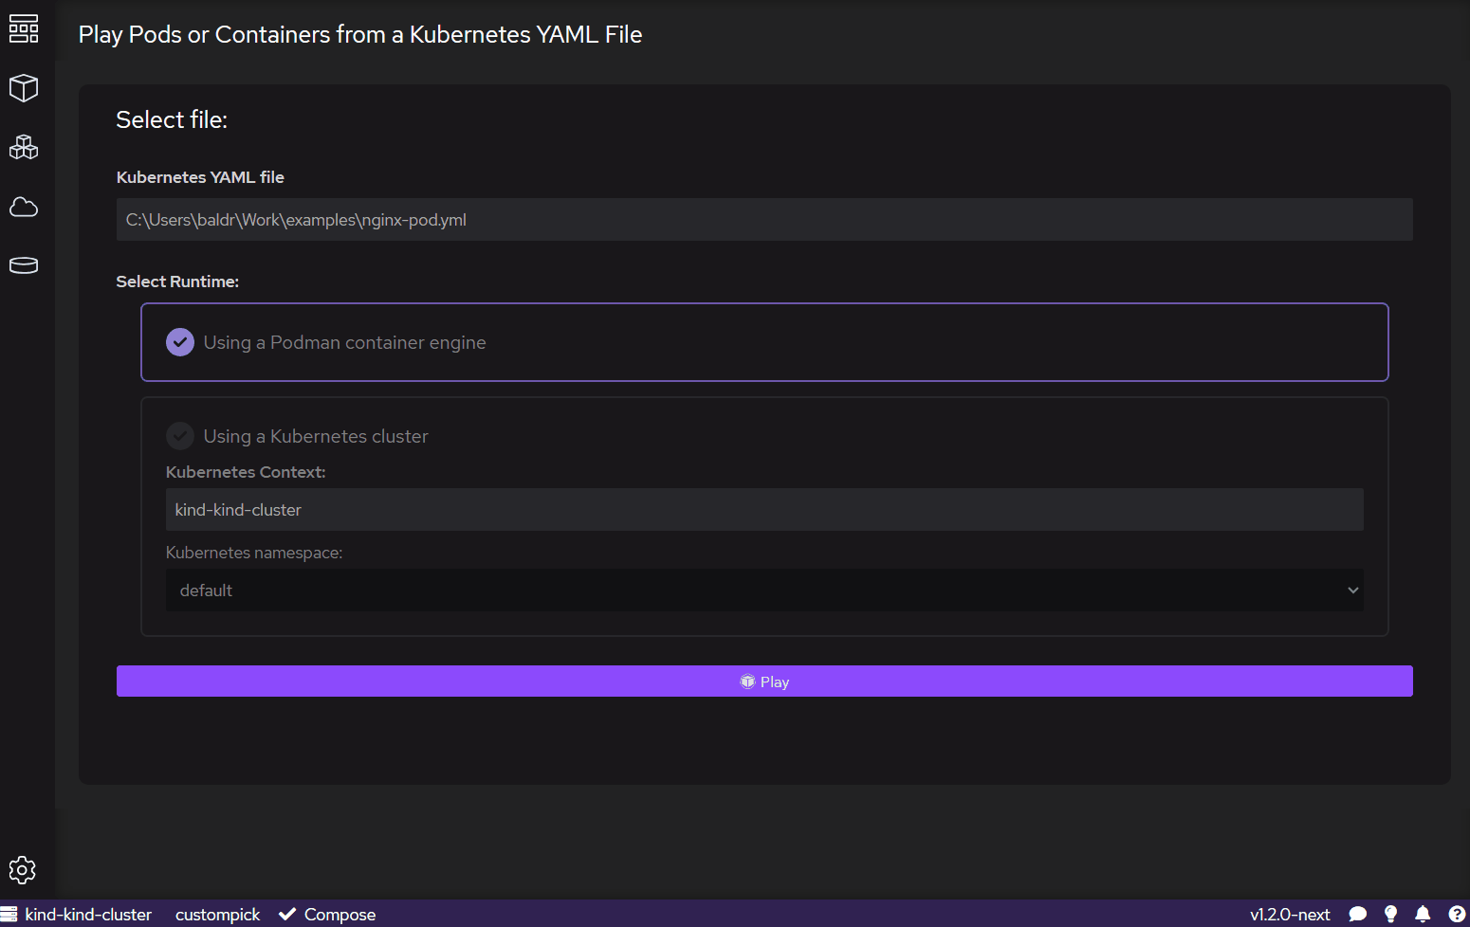Click the Kubernetes Context label
Image resolution: width=1470 pixels, height=927 pixels.
pos(246,472)
